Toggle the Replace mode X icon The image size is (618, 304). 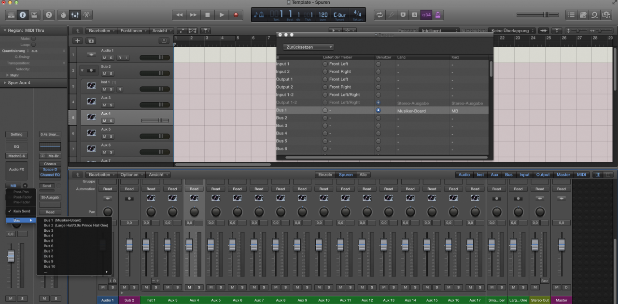pos(403,15)
